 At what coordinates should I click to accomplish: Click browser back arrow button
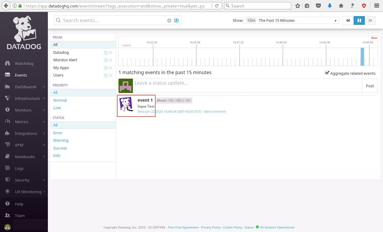(x=6, y=6)
